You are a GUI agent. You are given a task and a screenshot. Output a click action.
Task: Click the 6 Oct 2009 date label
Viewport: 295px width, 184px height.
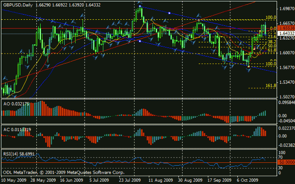(x=248, y=180)
